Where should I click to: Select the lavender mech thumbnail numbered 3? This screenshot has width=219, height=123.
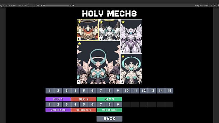pos(131,36)
